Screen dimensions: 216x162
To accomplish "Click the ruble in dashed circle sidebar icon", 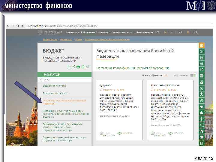I will pyautogui.click(x=202, y=88).
